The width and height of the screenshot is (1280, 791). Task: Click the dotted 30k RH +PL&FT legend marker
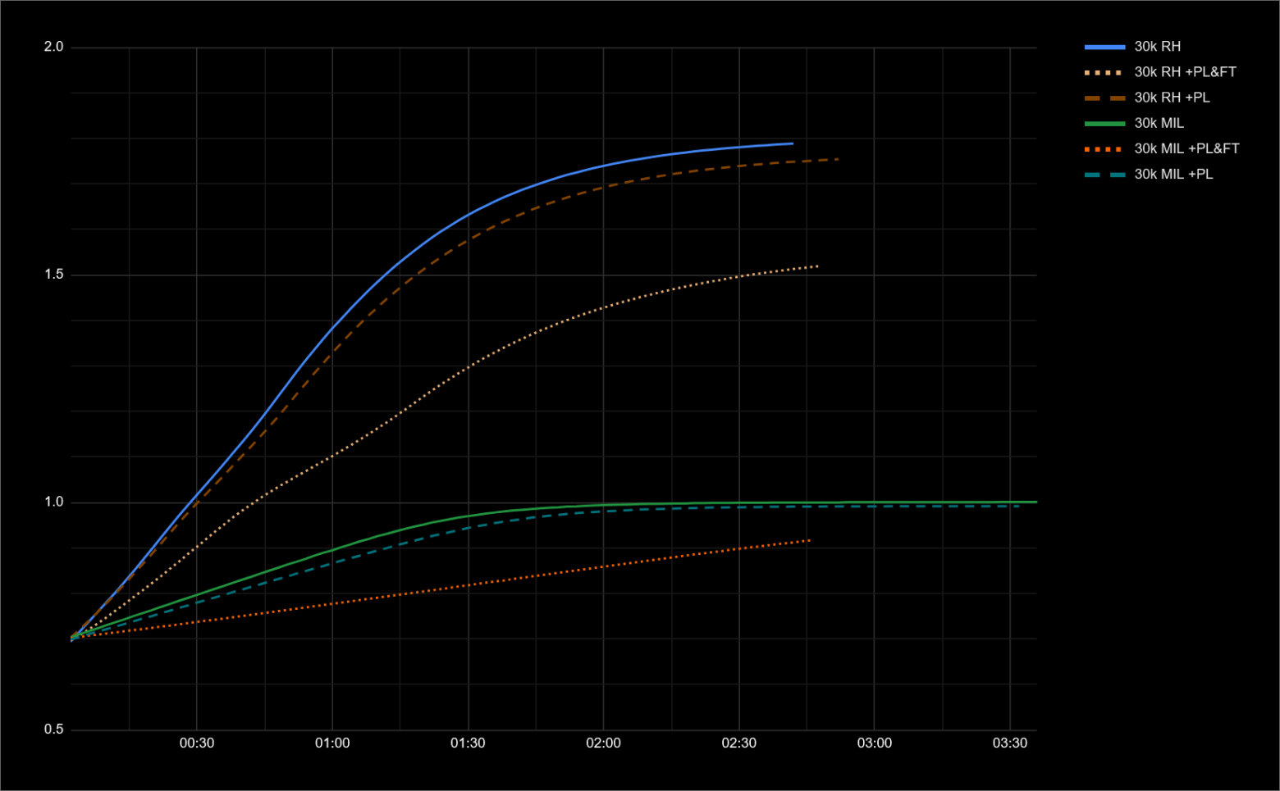(x=1104, y=73)
